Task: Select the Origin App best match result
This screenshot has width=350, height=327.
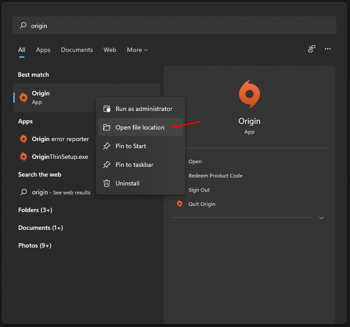Action: coord(87,98)
